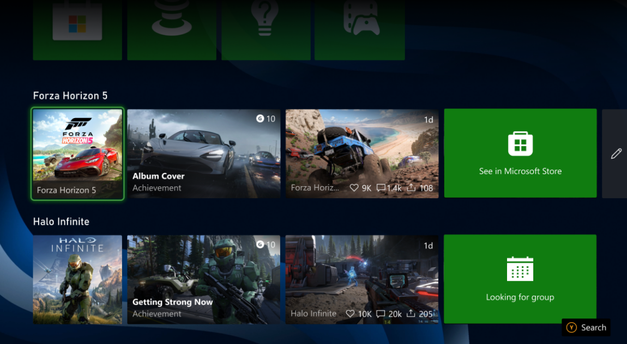
Task: Open the Halo Infinite community post tile
Action: coord(362,279)
